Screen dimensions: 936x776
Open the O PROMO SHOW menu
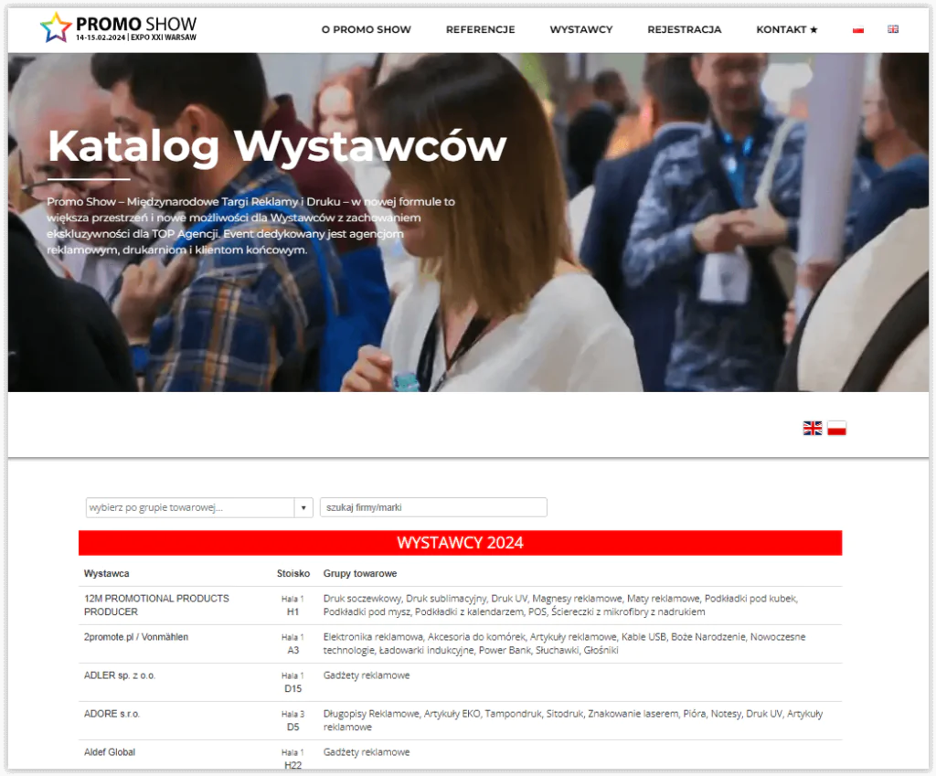pyautogui.click(x=366, y=29)
